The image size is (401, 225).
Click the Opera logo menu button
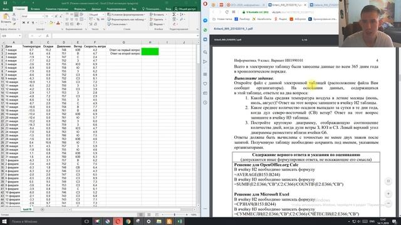(x=206, y=4)
